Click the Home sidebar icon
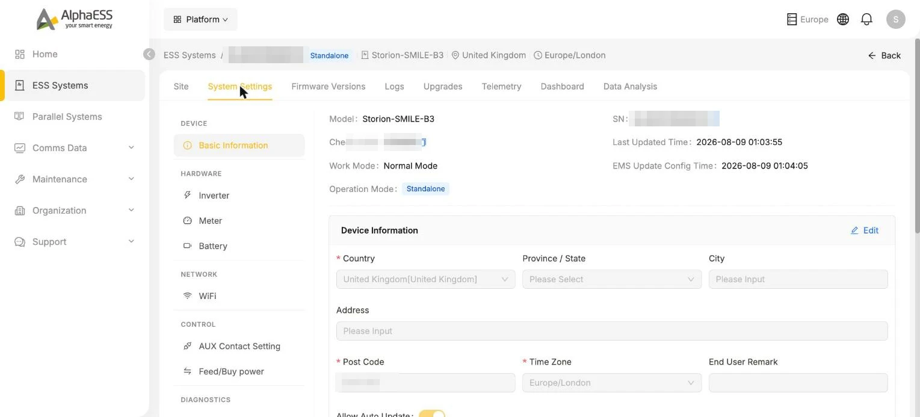 [x=20, y=54]
